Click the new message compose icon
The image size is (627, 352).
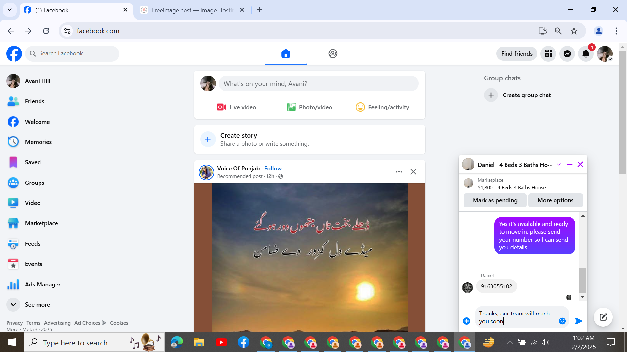click(x=603, y=317)
